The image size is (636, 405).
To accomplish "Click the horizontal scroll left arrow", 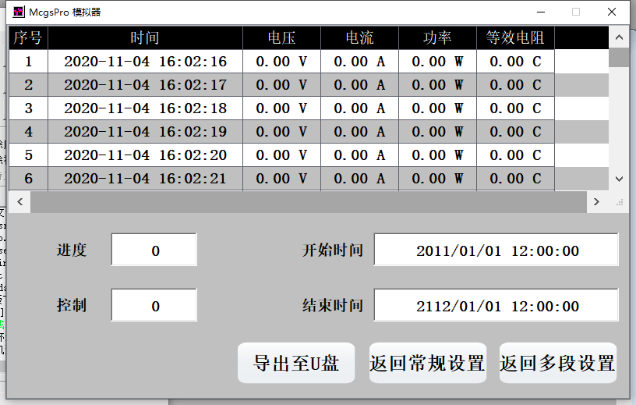I will coord(19,202).
